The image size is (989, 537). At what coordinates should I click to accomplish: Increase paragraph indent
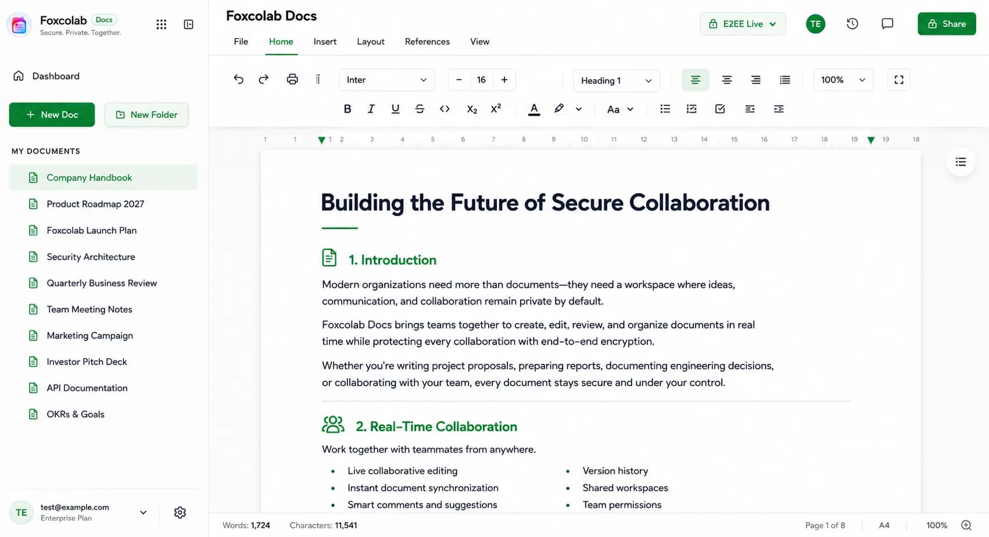tap(779, 109)
